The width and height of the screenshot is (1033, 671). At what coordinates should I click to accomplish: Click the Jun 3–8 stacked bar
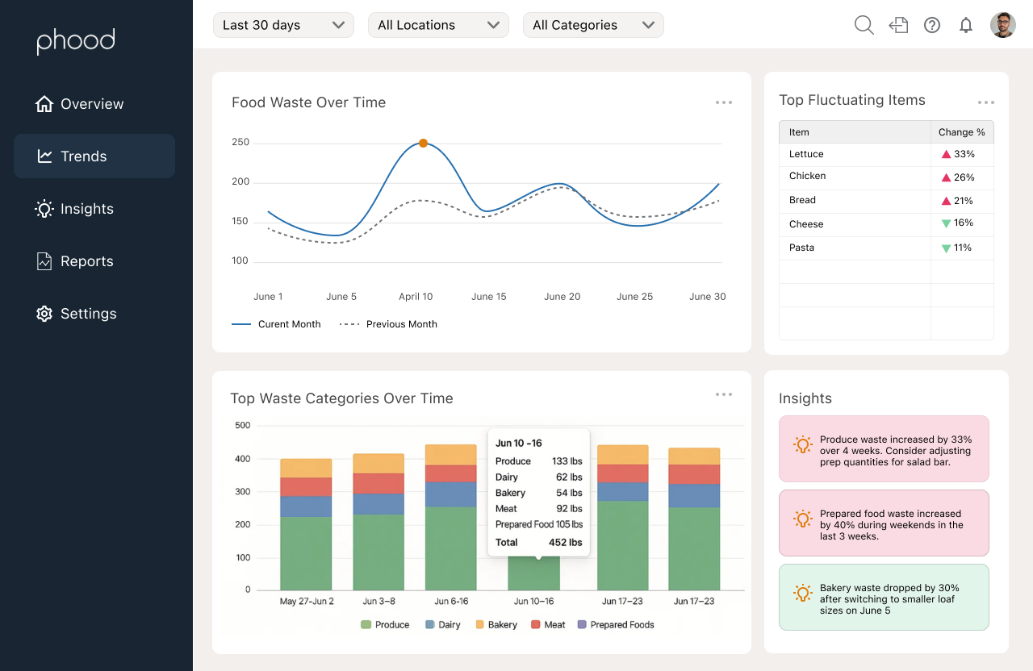point(378,522)
